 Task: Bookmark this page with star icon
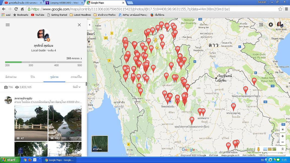(x=280, y=9)
